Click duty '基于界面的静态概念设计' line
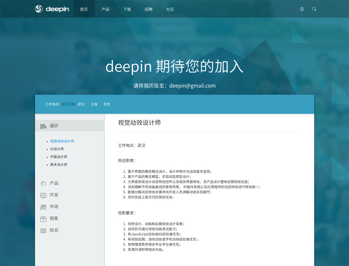The image size is (349, 266). pos(169,172)
